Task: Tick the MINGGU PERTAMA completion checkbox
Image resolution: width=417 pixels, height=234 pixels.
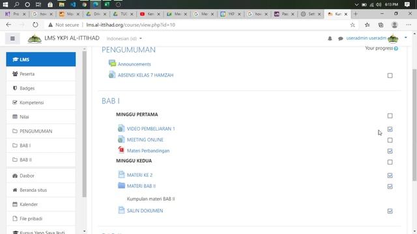Action: (390, 116)
